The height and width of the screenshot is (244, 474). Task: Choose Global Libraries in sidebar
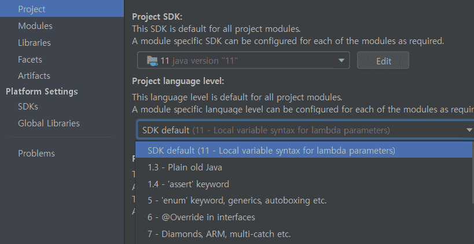(49, 123)
